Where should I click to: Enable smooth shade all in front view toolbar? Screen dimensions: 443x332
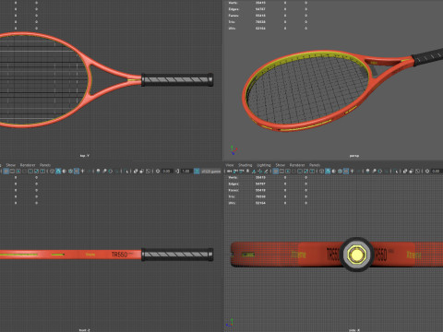tap(58, 171)
